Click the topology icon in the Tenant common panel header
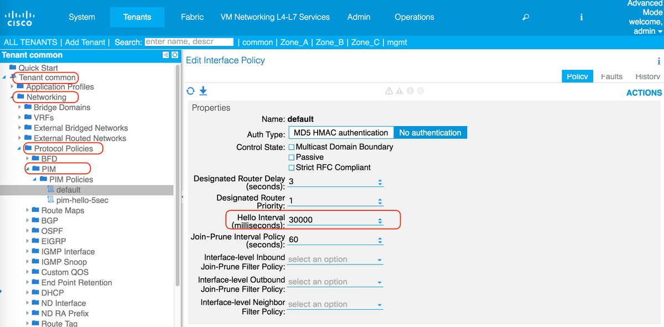664x327 pixels. pos(165,55)
